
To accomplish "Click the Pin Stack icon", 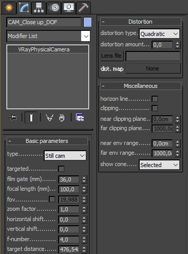I will [x=12, y=118].
